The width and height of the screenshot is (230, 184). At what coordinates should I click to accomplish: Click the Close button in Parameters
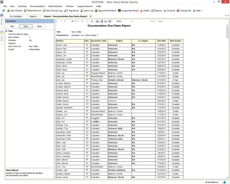[x=39, y=26]
